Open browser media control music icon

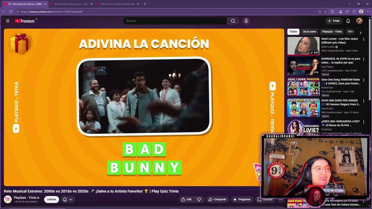click(340, 12)
